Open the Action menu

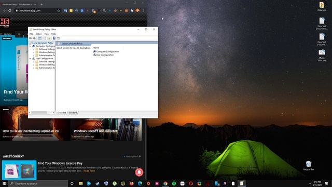coord(38,34)
